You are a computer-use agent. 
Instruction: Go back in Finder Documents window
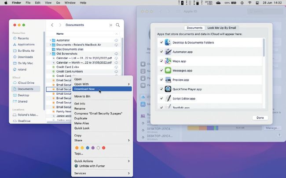tap(52, 25)
